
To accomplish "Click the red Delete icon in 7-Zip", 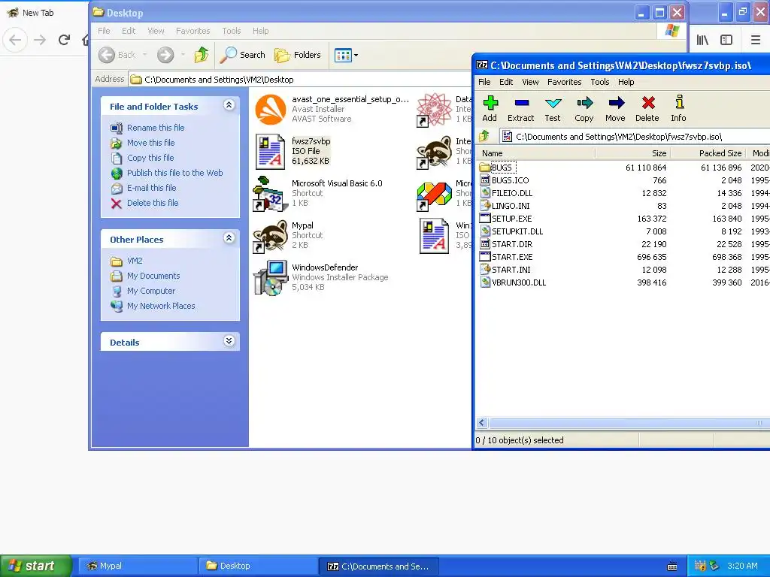I will [x=647, y=109].
